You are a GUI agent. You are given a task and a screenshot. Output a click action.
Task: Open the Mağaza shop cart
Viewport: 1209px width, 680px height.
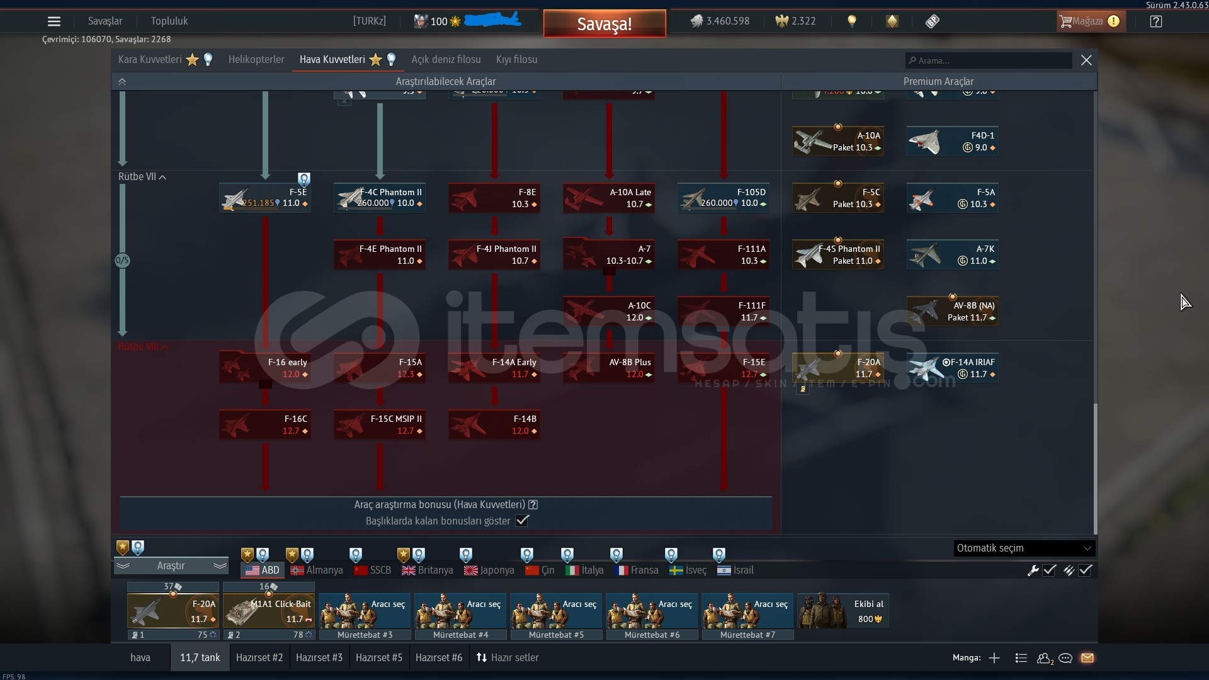(1090, 21)
